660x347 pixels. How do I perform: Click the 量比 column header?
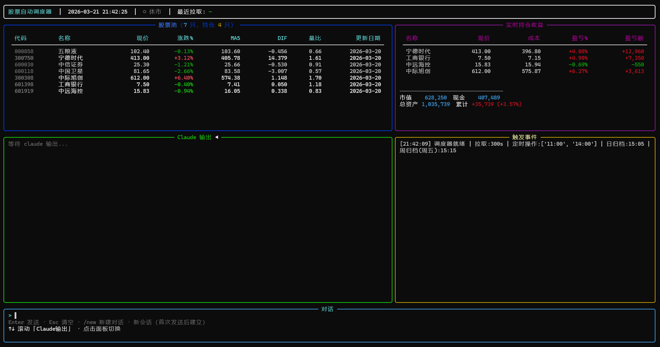tap(315, 38)
